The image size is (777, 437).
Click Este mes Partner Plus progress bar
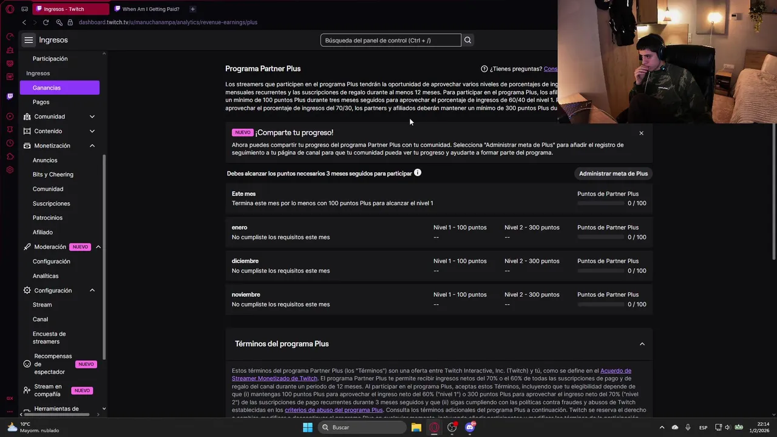(x=600, y=203)
